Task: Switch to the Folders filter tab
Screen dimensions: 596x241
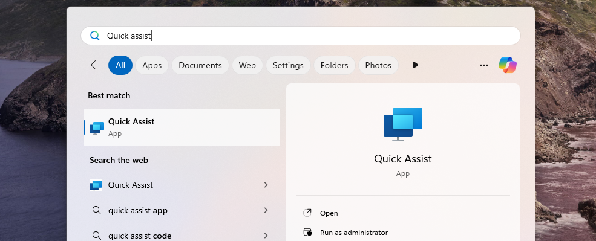Action: 334,65
